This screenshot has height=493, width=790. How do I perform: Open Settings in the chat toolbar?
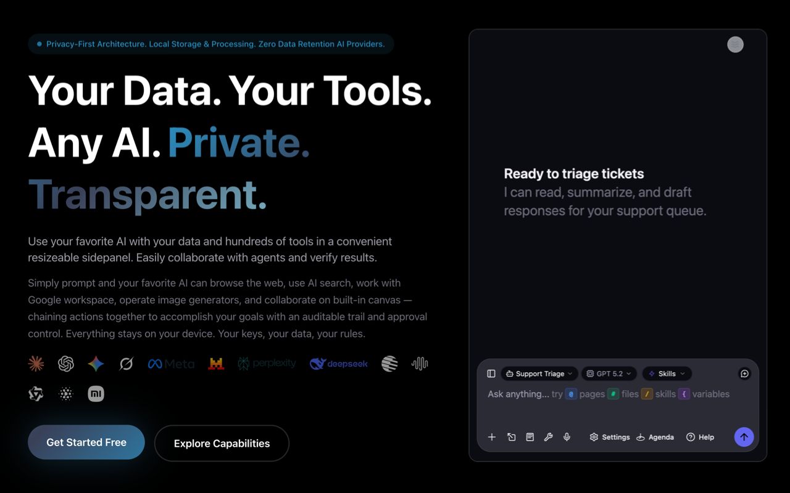click(609, 437)
